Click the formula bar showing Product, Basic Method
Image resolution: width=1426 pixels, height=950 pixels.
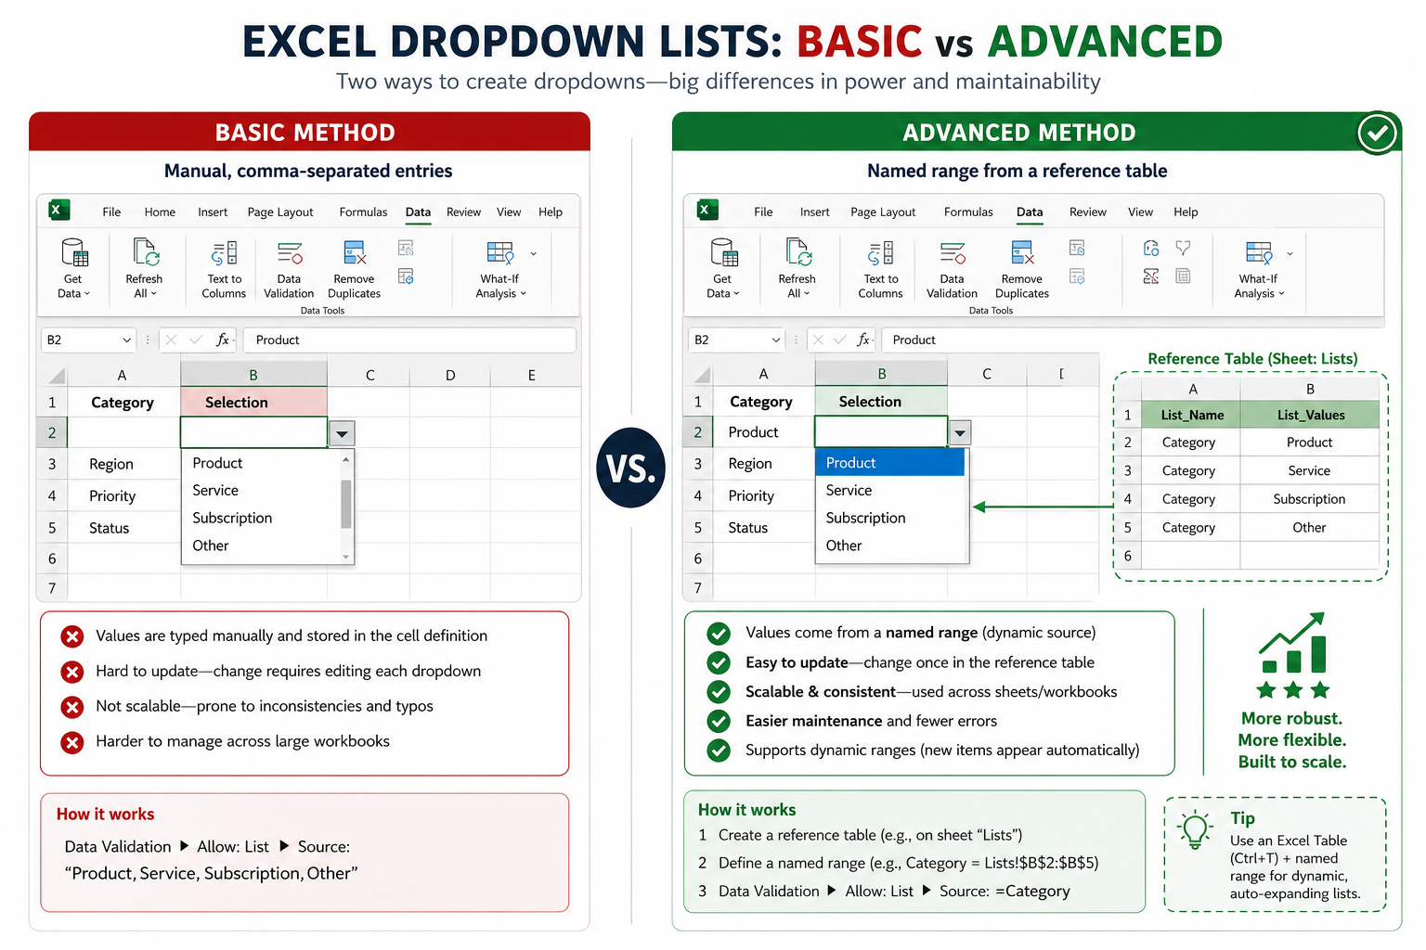coord(409,340)
